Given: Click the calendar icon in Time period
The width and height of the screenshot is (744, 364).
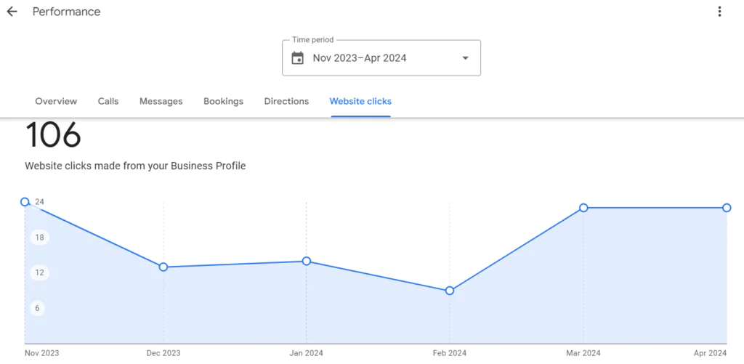Looking at the screenshot, I should [x=297, y=58].
